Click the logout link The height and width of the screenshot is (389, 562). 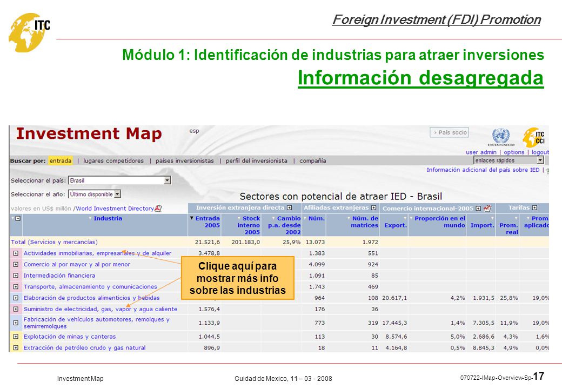tap(540, 152)
